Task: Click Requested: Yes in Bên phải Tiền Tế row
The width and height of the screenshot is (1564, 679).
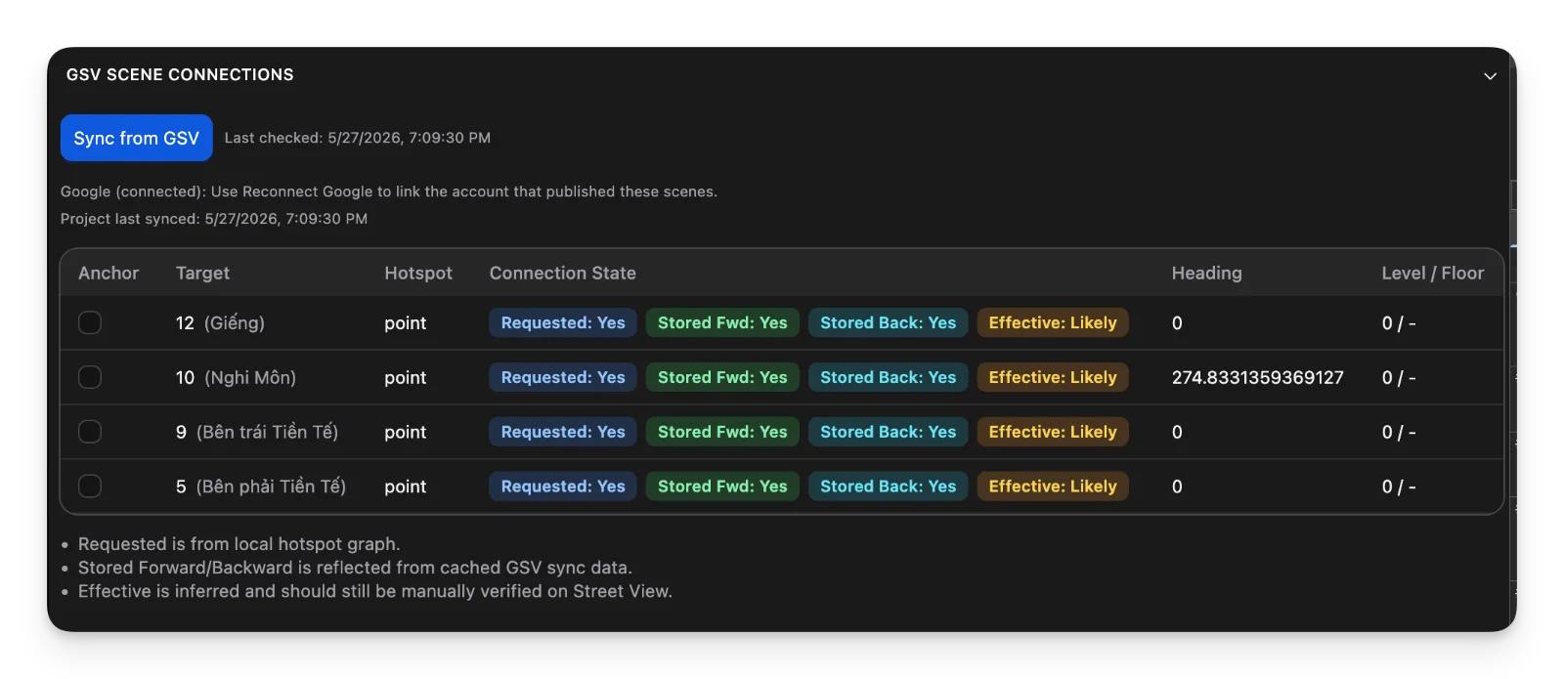Action: pyautogui.click(x=563, y=486)
